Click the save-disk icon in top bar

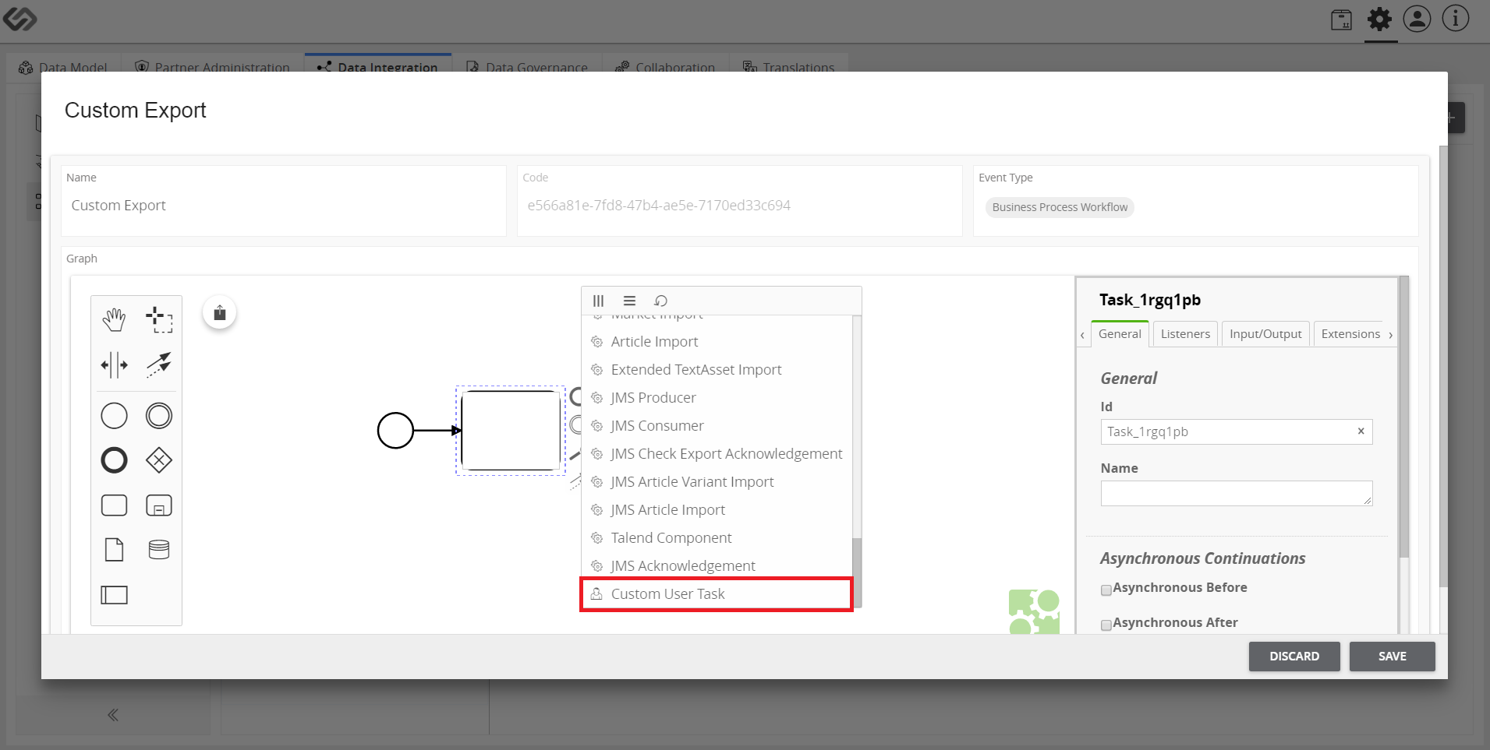point(1341,19)
